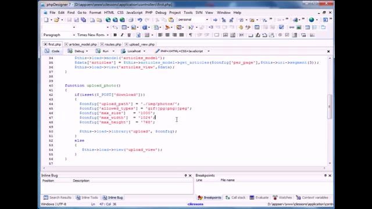Click the horizontal scrollbar right arrow
Image resolution: width=372 pixels, height=209 pixels.
pos(324,168)
